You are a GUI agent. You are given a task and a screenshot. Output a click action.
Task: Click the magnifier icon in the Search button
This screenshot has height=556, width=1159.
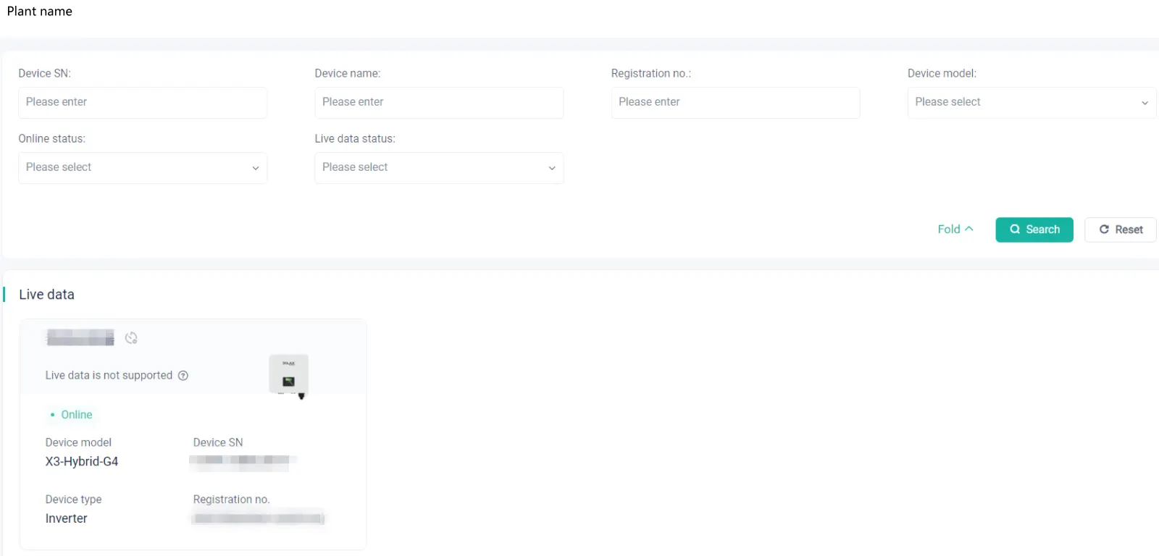coord(1015,229)
